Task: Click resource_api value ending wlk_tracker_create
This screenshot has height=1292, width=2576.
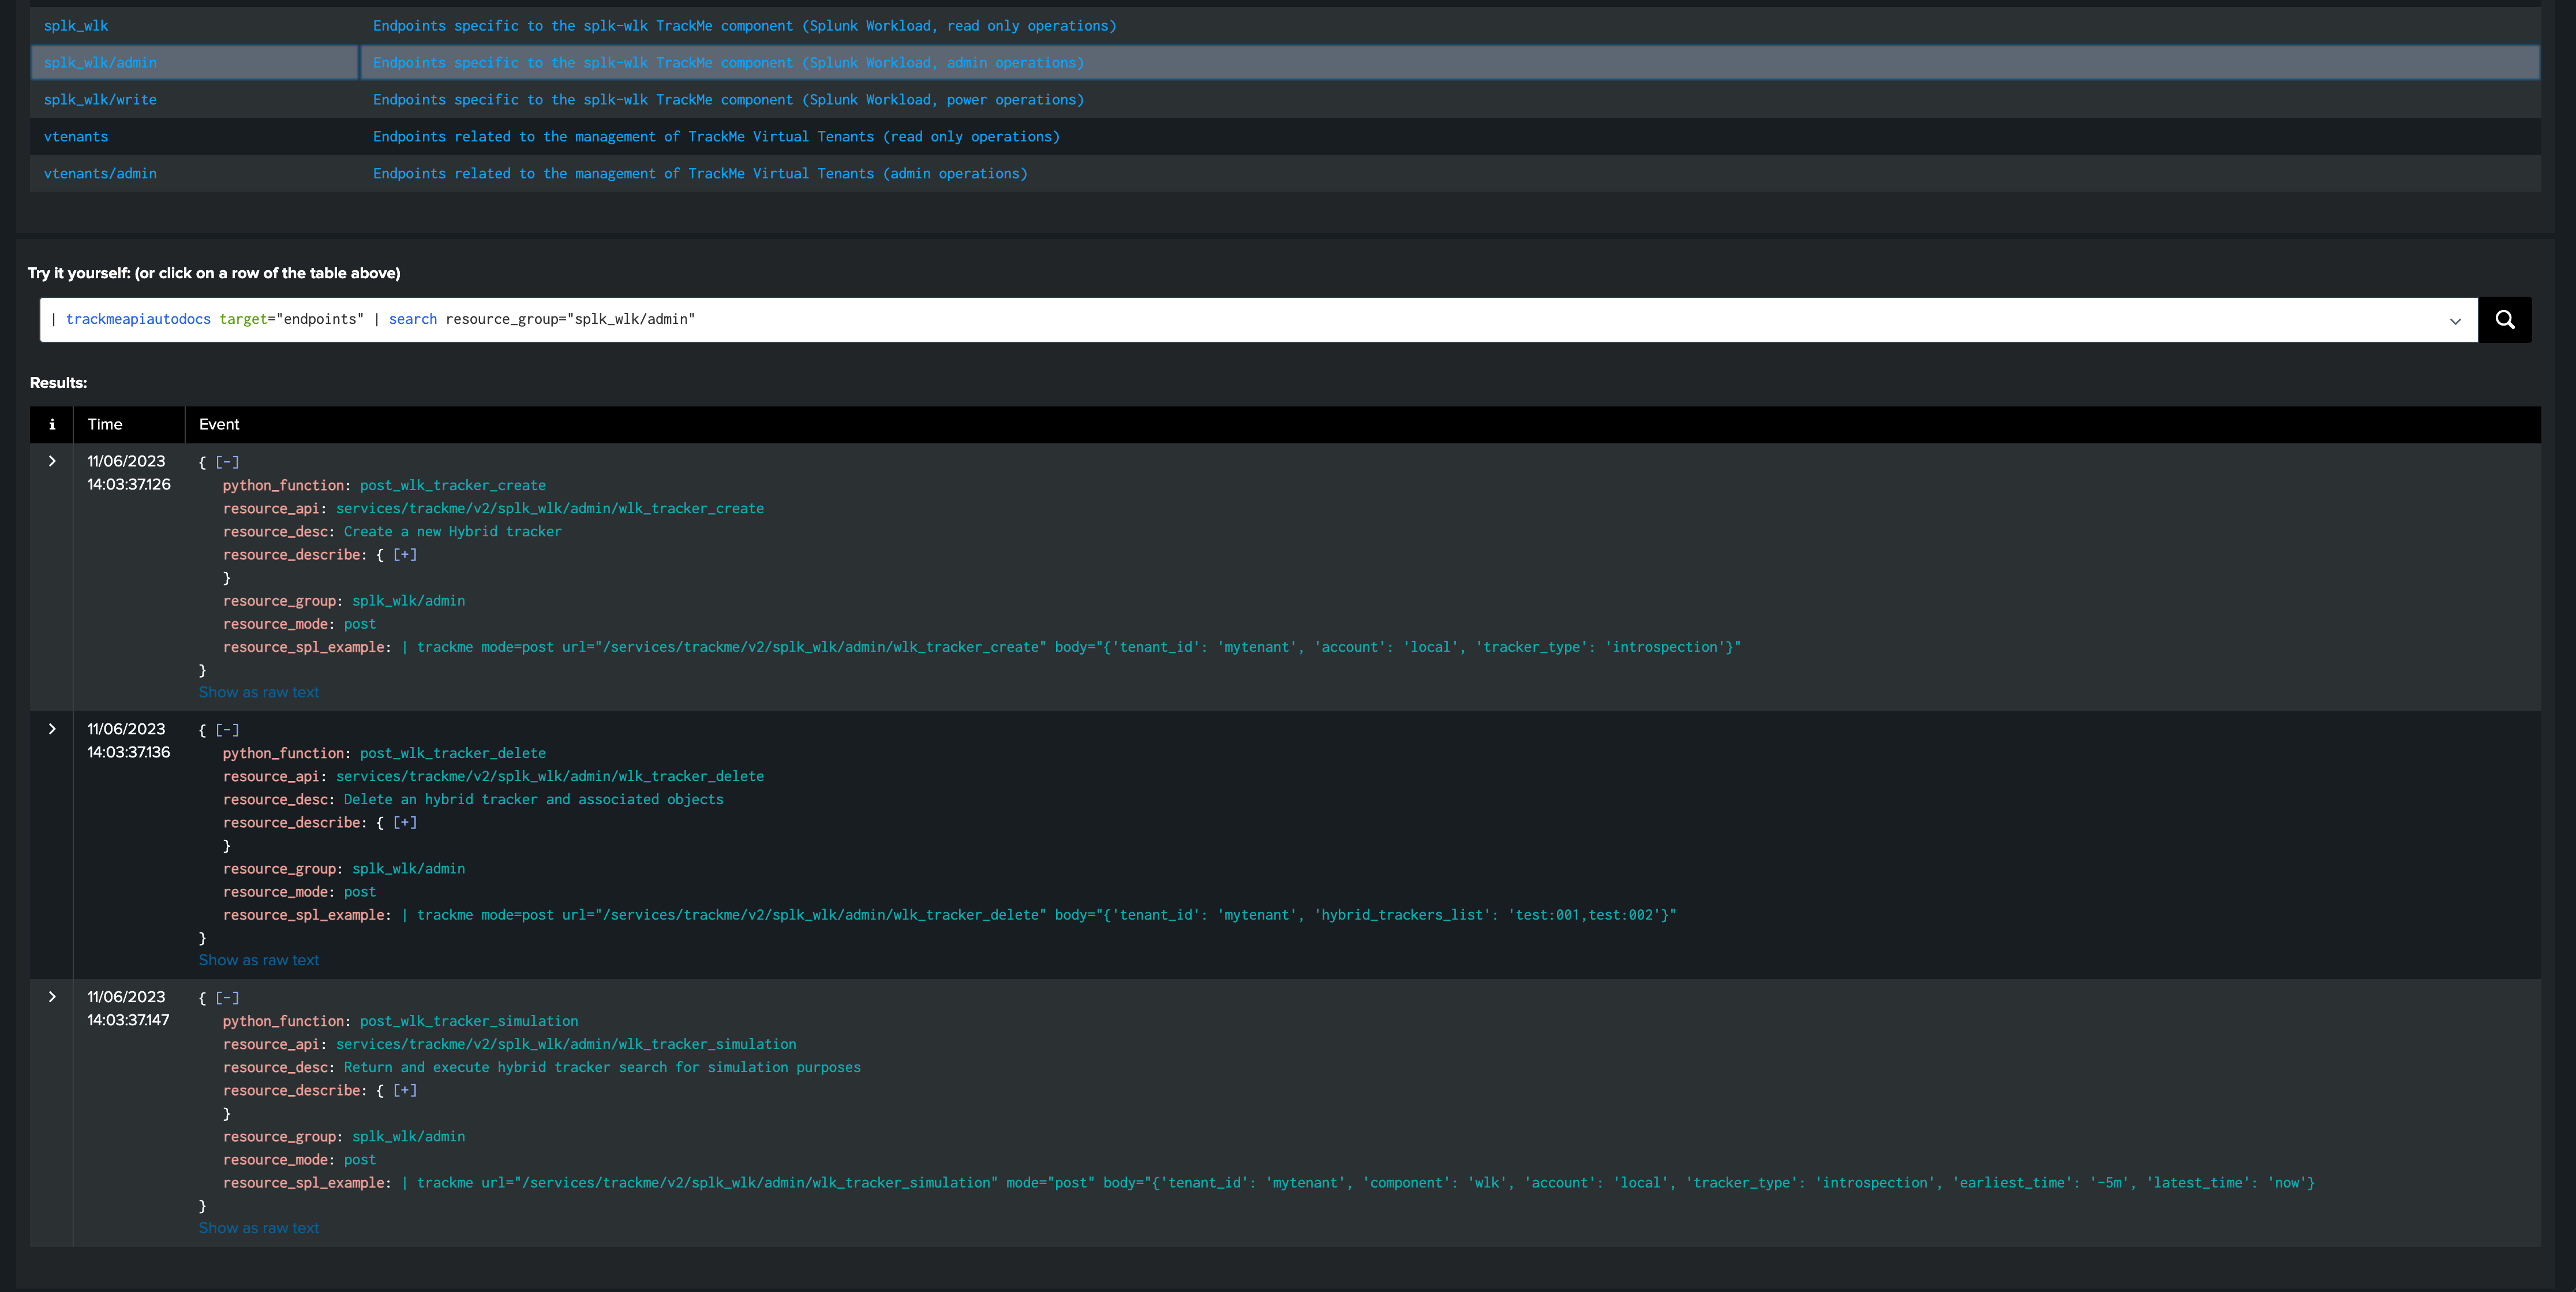Action: click(x=550, y=509)
